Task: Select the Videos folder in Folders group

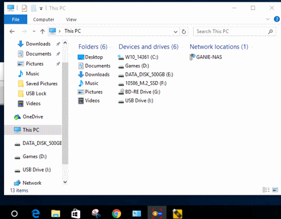Action: (x=89, y=101)
